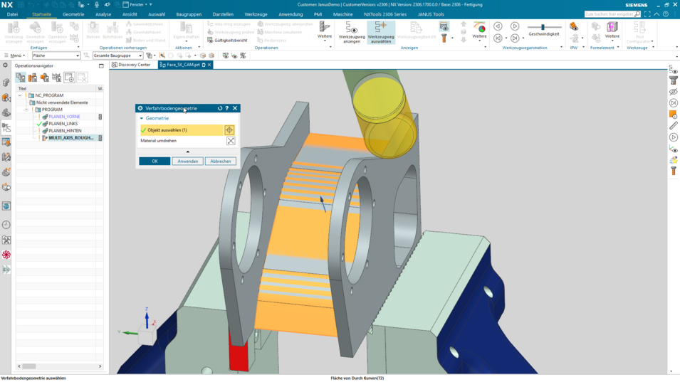
Task: Click Anwenden button
Action: (x=188, y=161)
